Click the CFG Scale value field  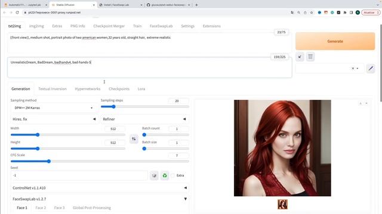178,156
